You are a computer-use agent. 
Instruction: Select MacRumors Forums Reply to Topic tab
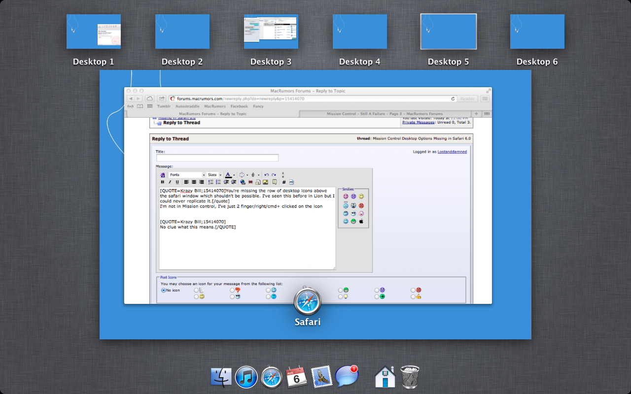[x=213, y=114]
